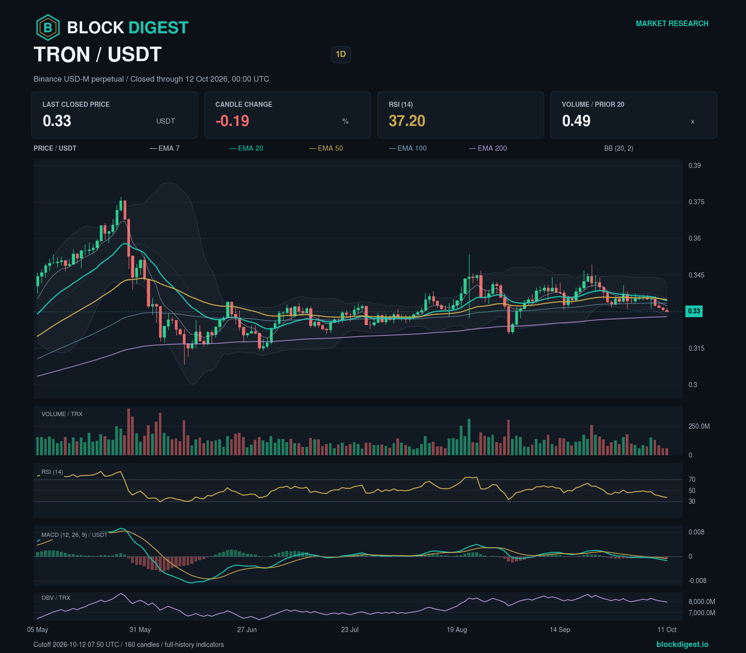Viewport: 746px width, 653px height.
Task: Click the 05 May date tick
Action: 38,630
